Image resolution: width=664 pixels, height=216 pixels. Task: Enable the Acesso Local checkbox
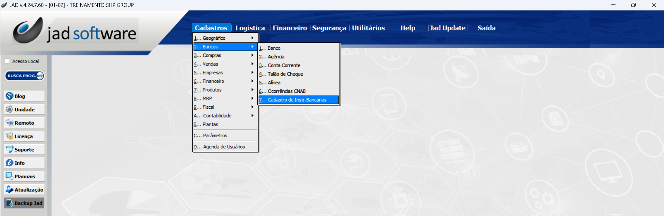(x=7, y=61)
